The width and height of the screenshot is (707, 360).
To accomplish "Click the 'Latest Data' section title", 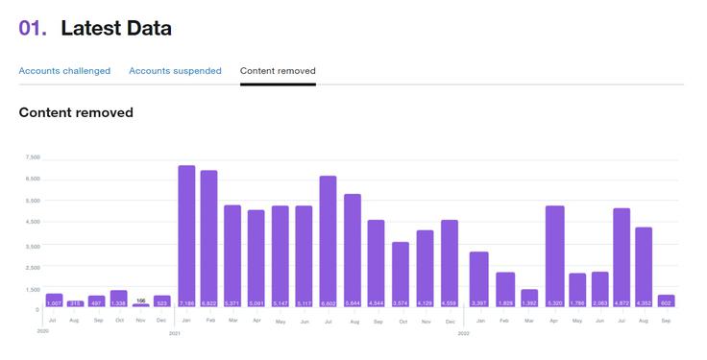I will click(116, 28).
